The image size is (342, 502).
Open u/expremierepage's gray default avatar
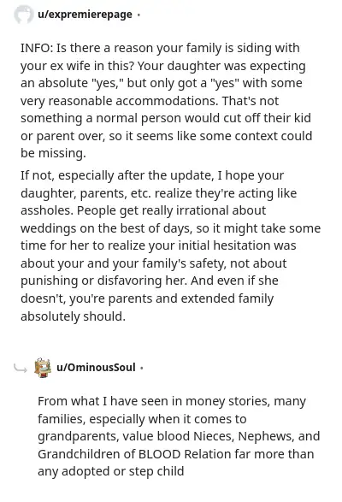click(x=23, y=15)
